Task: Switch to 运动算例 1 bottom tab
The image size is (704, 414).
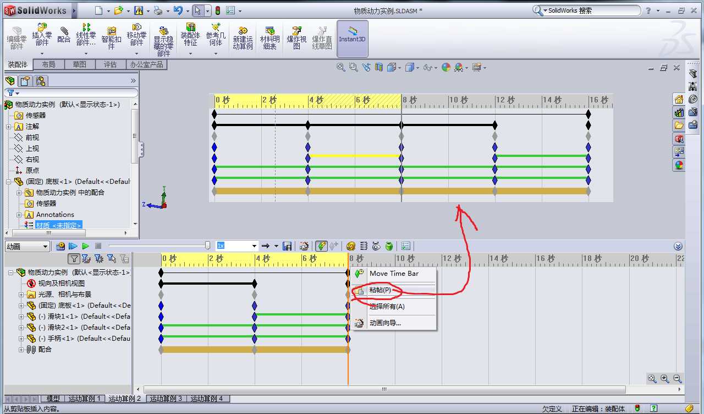Action: click(x=85, y=399)
